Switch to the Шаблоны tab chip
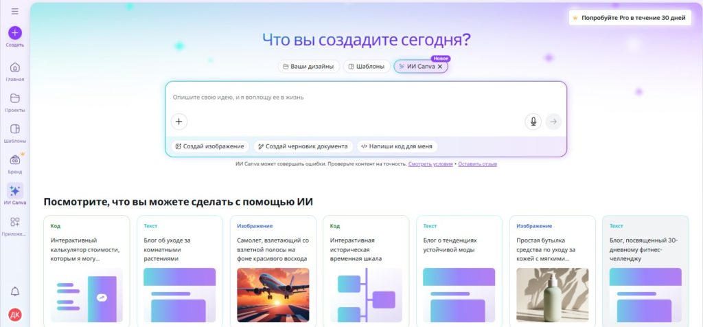 367,67
